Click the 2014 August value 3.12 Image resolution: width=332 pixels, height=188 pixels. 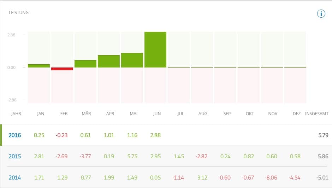pos(203,177)
